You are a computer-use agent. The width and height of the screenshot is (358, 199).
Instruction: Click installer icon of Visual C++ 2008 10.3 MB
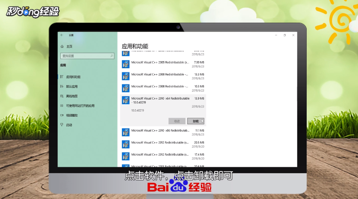[126, 88]
